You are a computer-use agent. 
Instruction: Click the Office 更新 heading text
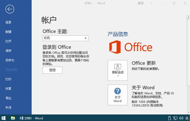pyautogui.click(x=143, y=63)
